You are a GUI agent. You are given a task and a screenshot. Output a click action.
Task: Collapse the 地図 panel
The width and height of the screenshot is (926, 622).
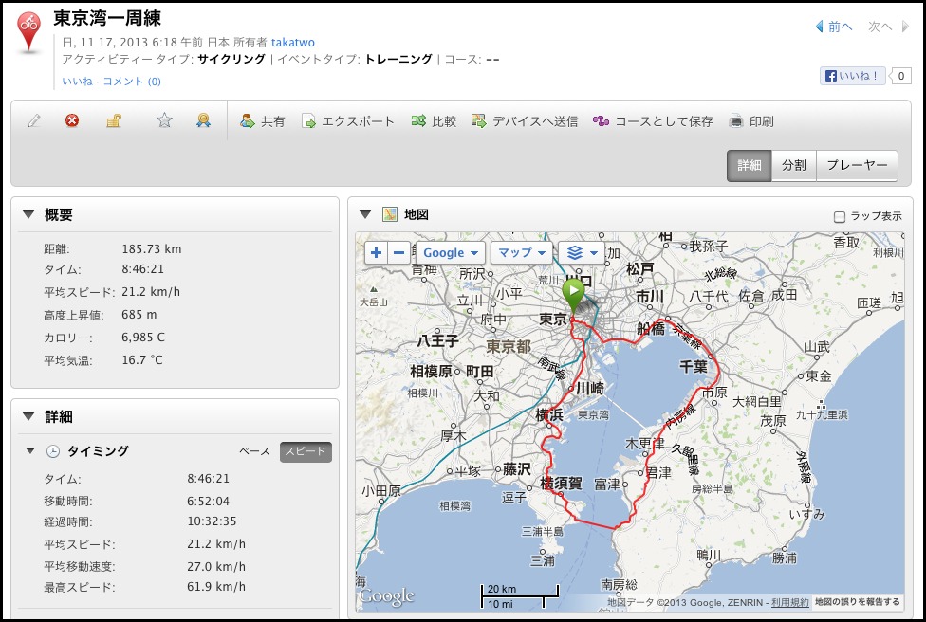click(365, 213)
